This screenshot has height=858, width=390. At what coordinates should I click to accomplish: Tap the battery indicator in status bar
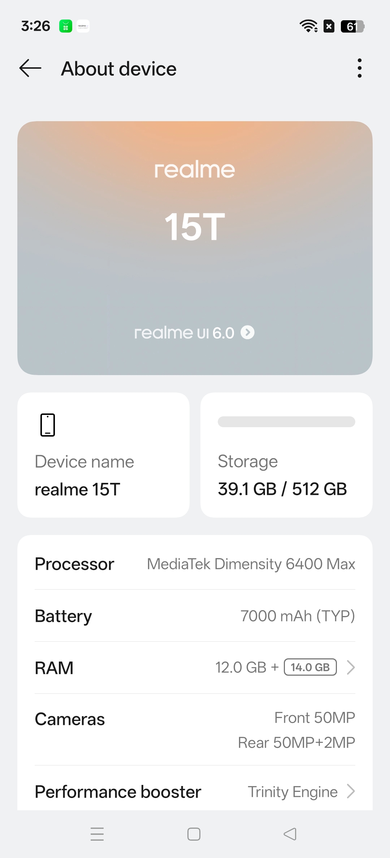pyautogui.click(x=352, y=26)
